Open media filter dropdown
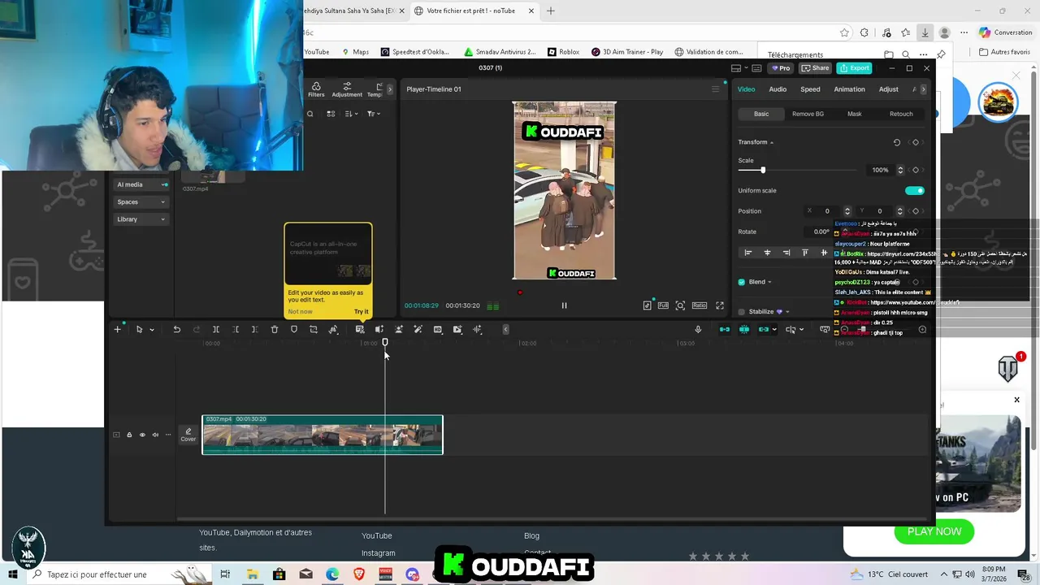Screen dimensions: 1040x585 pyautogui.click(x=374, y=114)
